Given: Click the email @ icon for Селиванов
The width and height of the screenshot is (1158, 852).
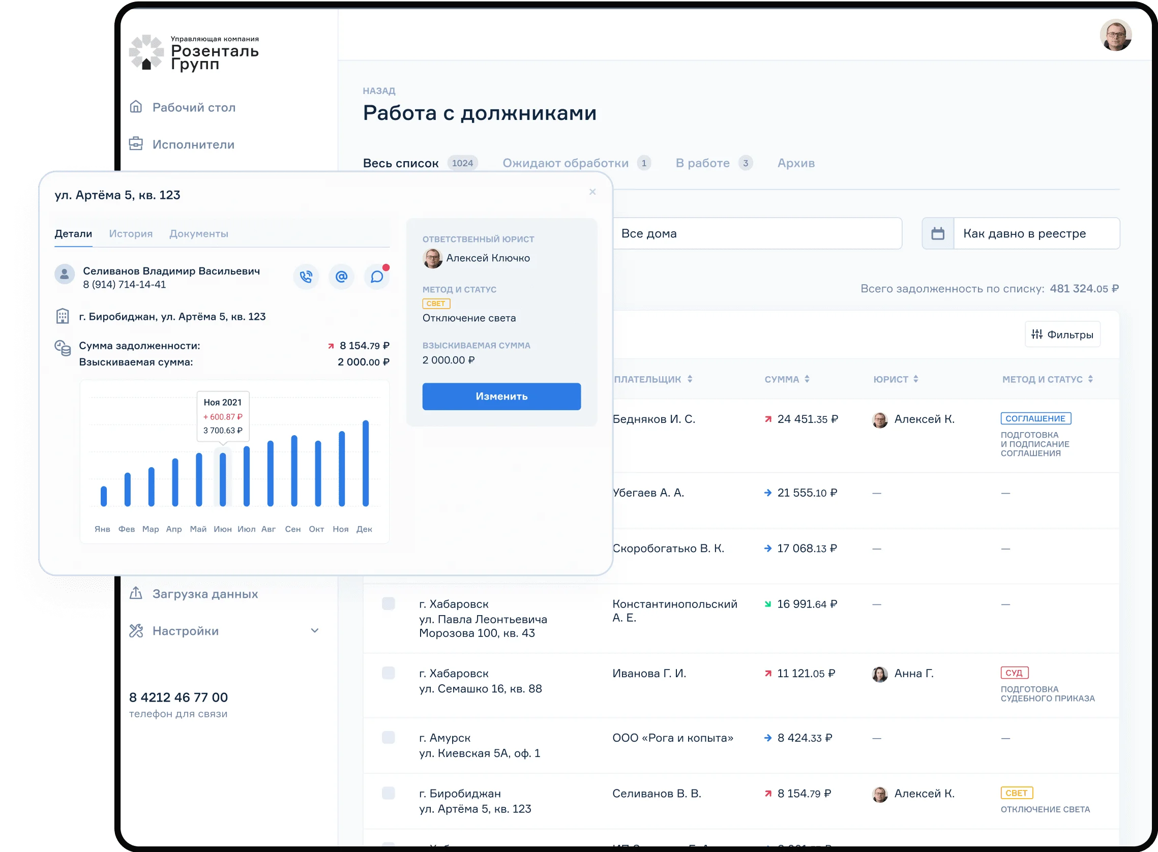Looking at the screenshot, I should tap(341, 277).
